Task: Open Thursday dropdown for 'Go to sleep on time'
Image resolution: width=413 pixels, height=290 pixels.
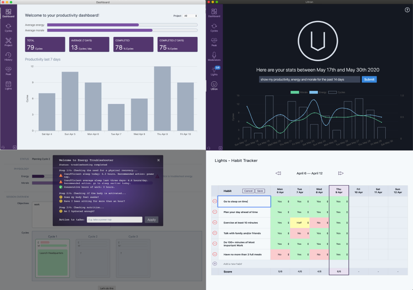Action: [x=339, y=202]
